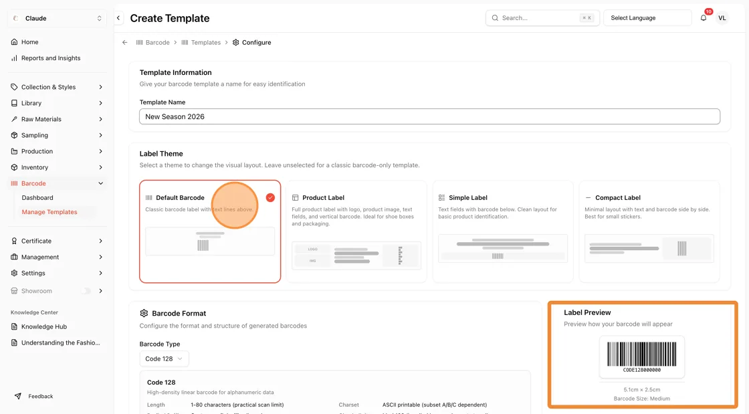Collapse sidebar with the chevron beside Create Template

point(118,18)
